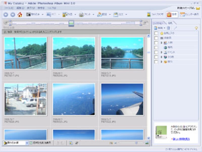Click the 配信 (share) people icon
Image resolution: width=202 pixels, height=152 pixels.
(x=99, y=14)
